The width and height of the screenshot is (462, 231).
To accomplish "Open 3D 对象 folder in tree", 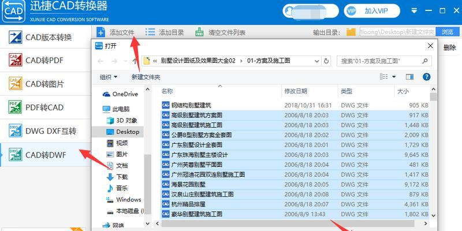I will (x=122, y=121).
